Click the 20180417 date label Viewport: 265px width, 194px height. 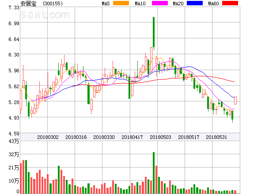click(132, 137)
